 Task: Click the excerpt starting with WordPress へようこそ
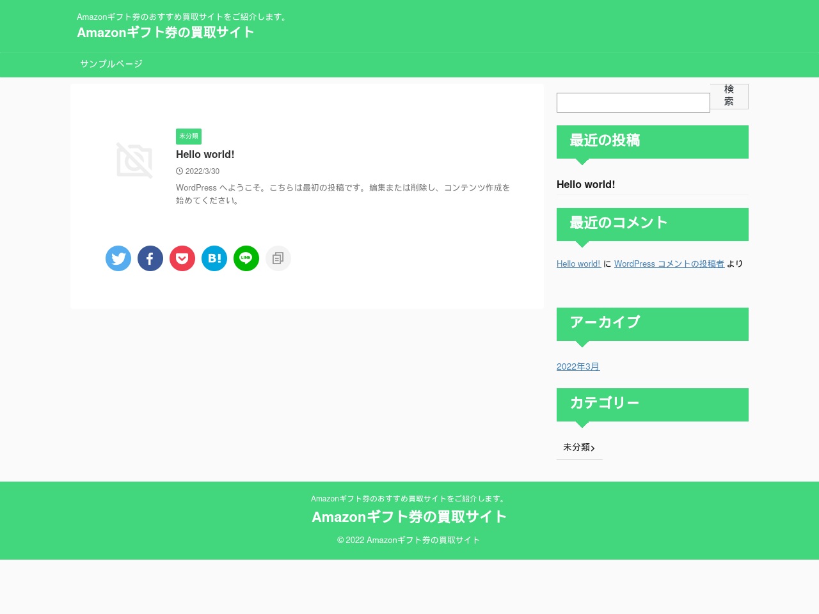pyautogui.click(x=343, y=194)
